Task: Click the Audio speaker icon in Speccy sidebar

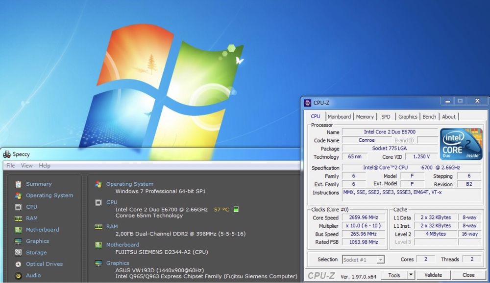Action: click(x=19, y=276)
